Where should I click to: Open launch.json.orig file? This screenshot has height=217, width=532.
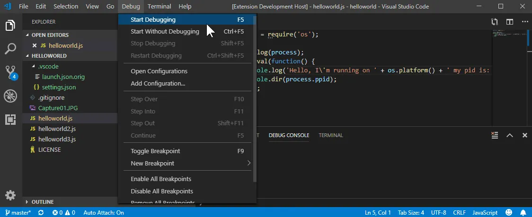(70, 77)
